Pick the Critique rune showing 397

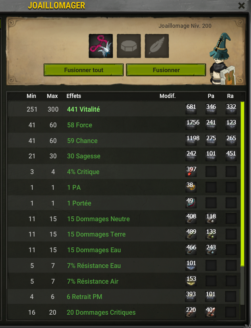coord(191,171)
